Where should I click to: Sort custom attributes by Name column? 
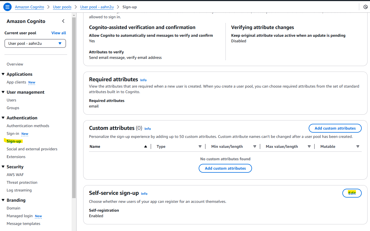[x=146, y=146]
